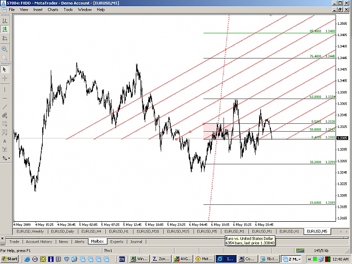Open the Experts tab
This screenshot has height=264, width=352.
click(x=117, y=241)
